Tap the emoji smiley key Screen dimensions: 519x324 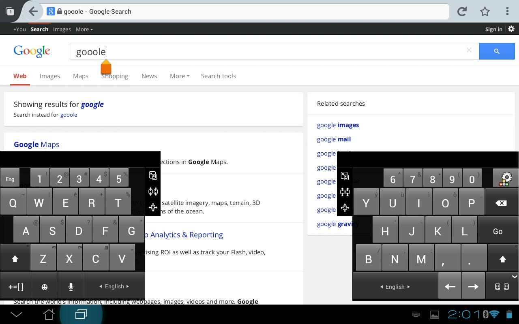tap(45, 287)
